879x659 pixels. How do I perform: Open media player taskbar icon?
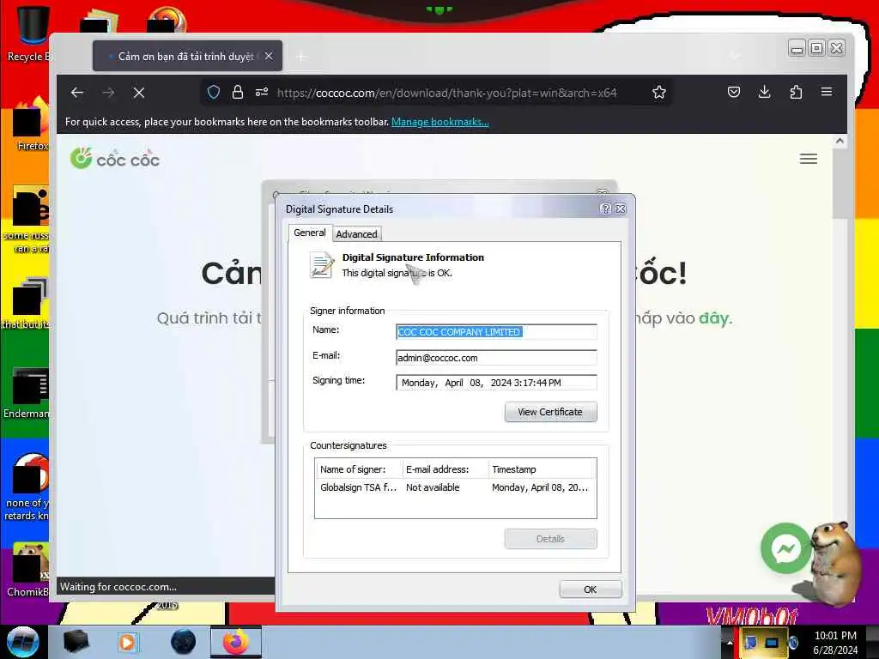(x=127, y=642)
